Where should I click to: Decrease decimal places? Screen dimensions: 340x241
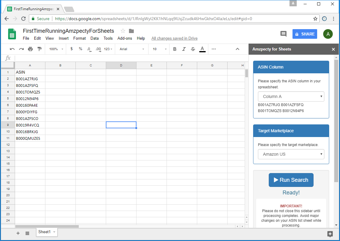pos(89,49)
